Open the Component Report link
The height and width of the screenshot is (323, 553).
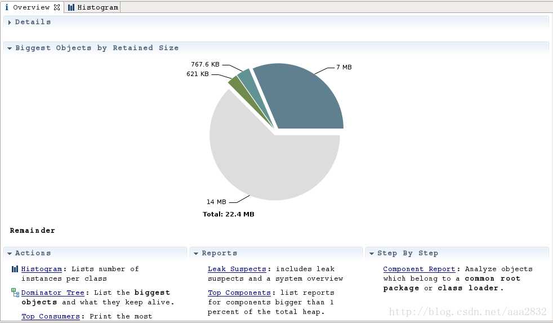point(420,269)
